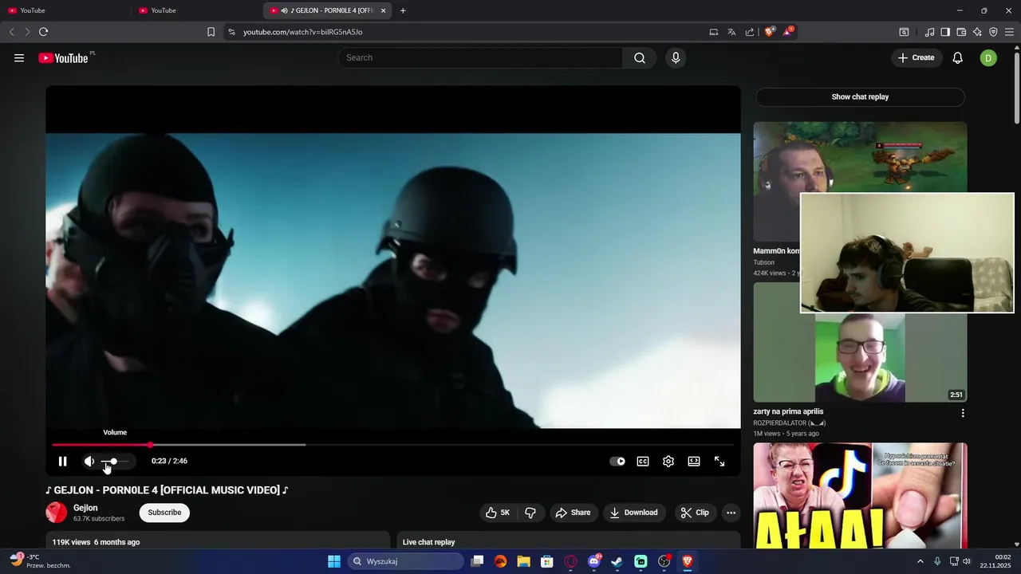Open the Brave Shields lion icon

[769, 32]
